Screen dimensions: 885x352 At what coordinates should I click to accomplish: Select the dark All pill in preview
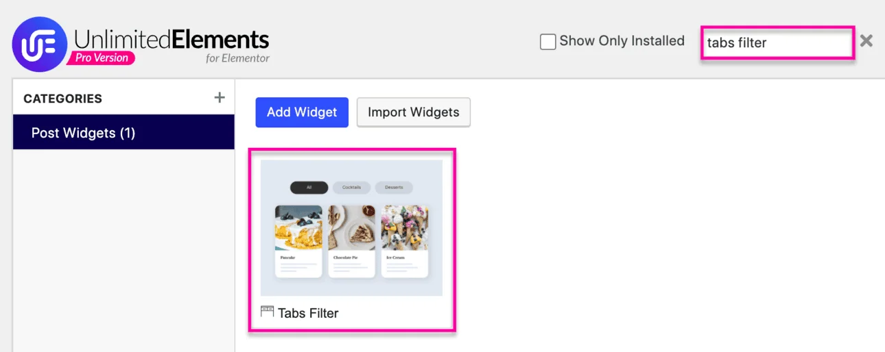[x=309, y=187]
